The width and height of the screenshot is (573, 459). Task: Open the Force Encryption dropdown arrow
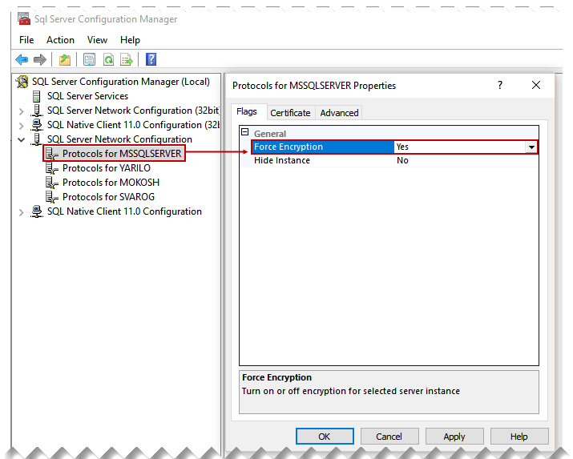pyautogui.click(x=531, y=147)
